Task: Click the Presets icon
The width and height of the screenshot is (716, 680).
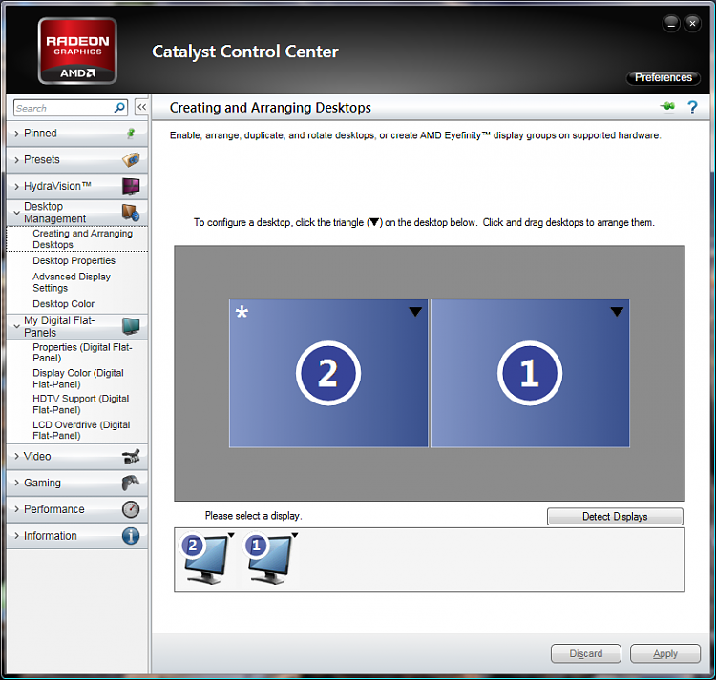Action: (131, 159)
